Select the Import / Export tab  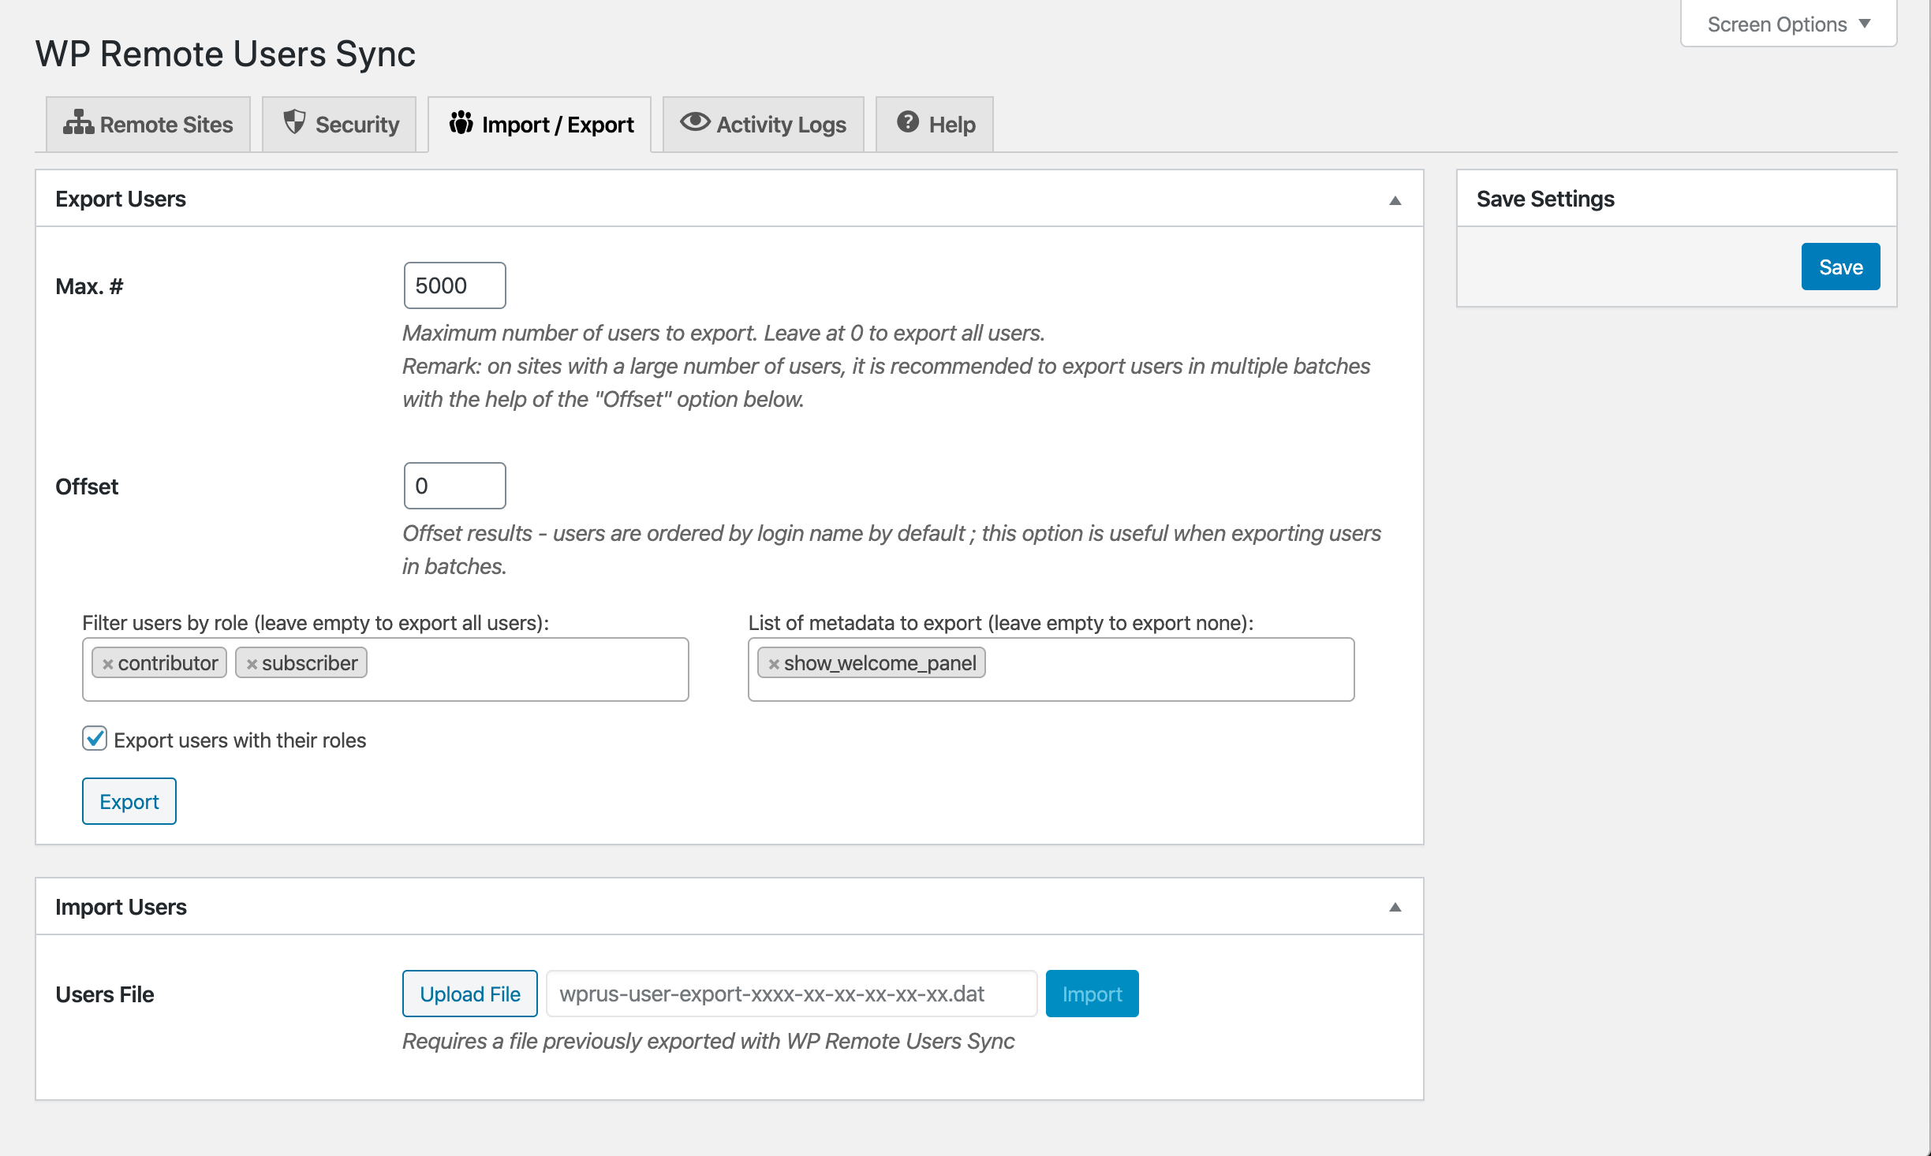(540, 125)
